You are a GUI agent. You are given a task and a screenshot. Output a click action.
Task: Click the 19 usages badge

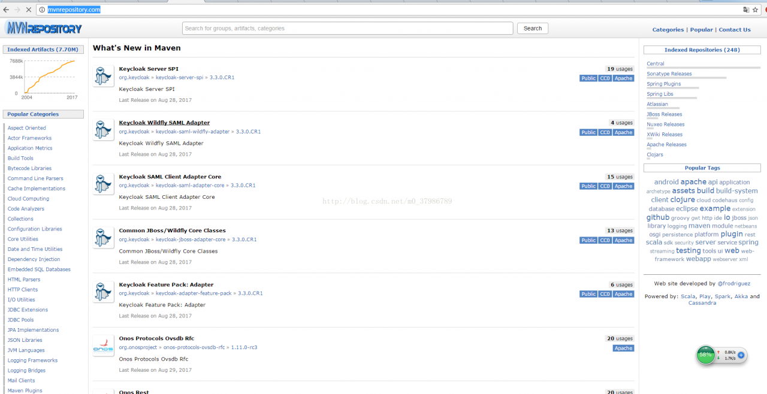click(620, 69)
